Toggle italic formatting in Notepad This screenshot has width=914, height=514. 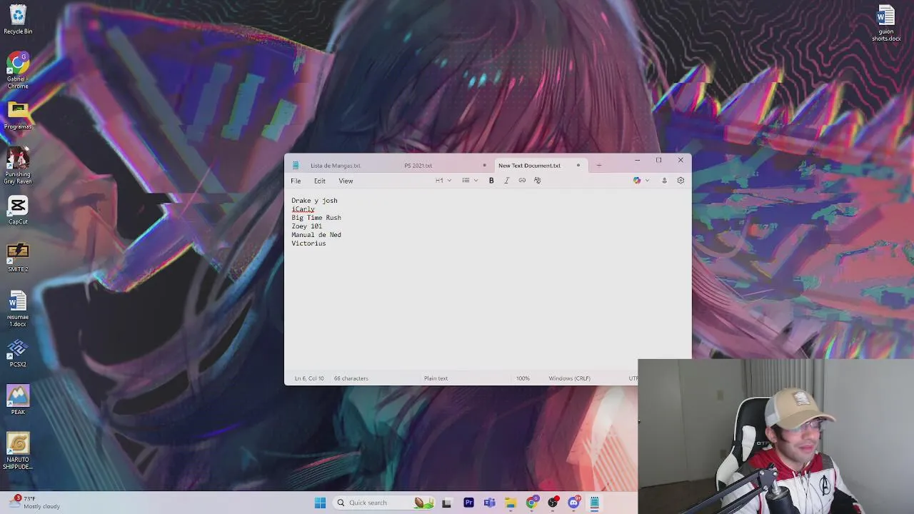click(x=506, y=181)
